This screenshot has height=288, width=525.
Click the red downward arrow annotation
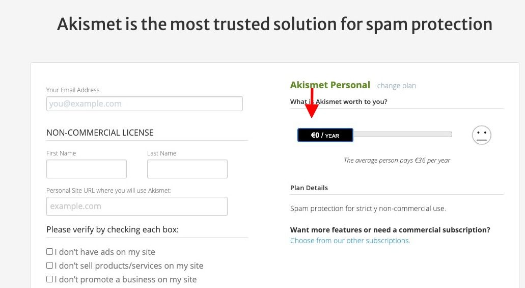[312, 103]
